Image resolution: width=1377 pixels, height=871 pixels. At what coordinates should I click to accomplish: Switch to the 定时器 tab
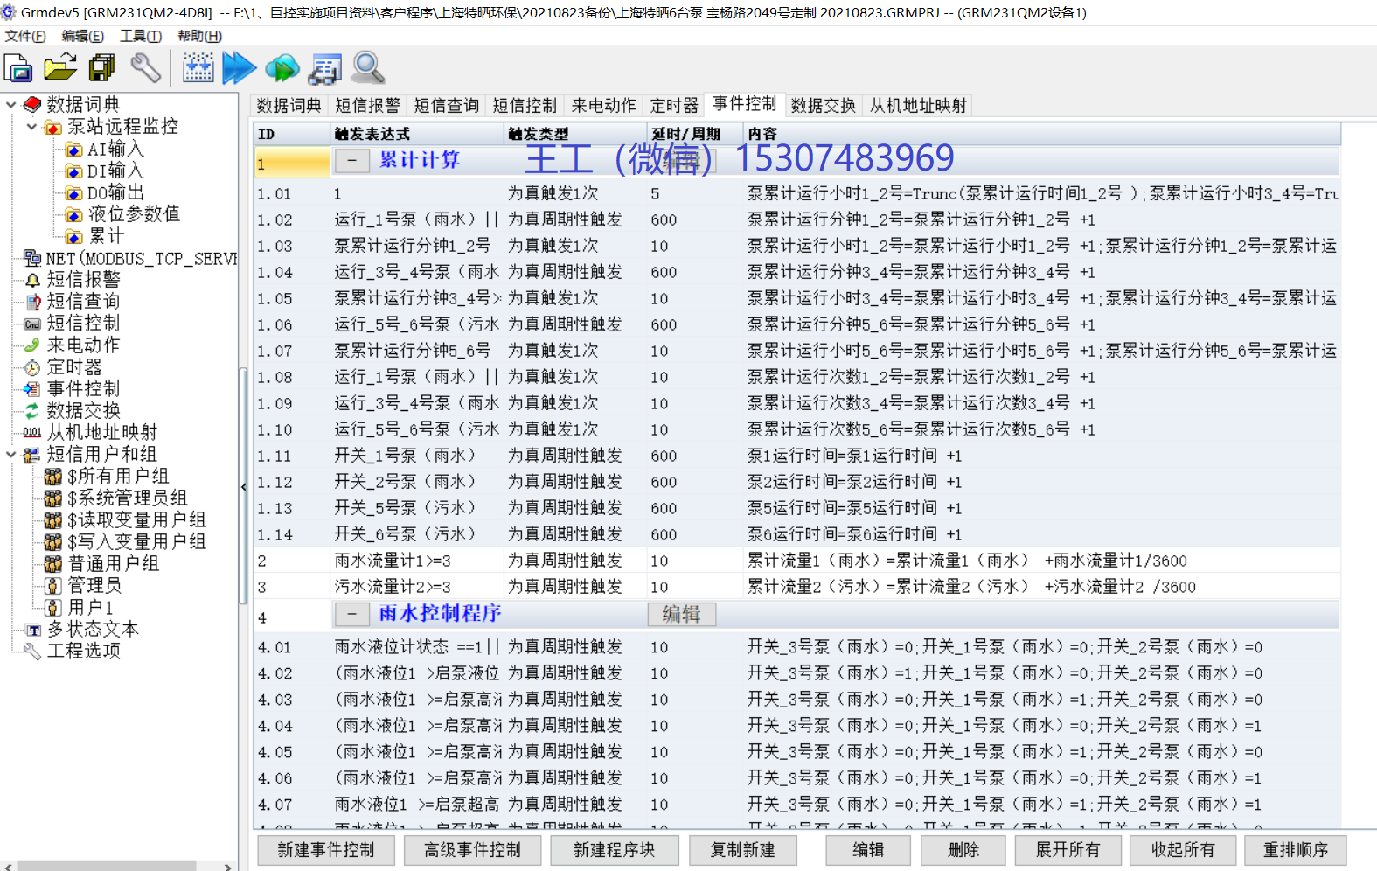pos(674,106)
